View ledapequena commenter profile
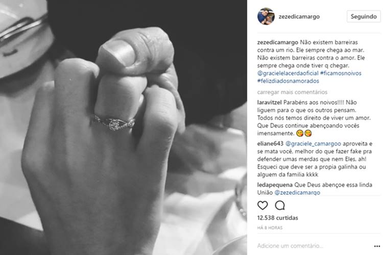Viewport: 383px width, 255px height. [x=275, y=185]
